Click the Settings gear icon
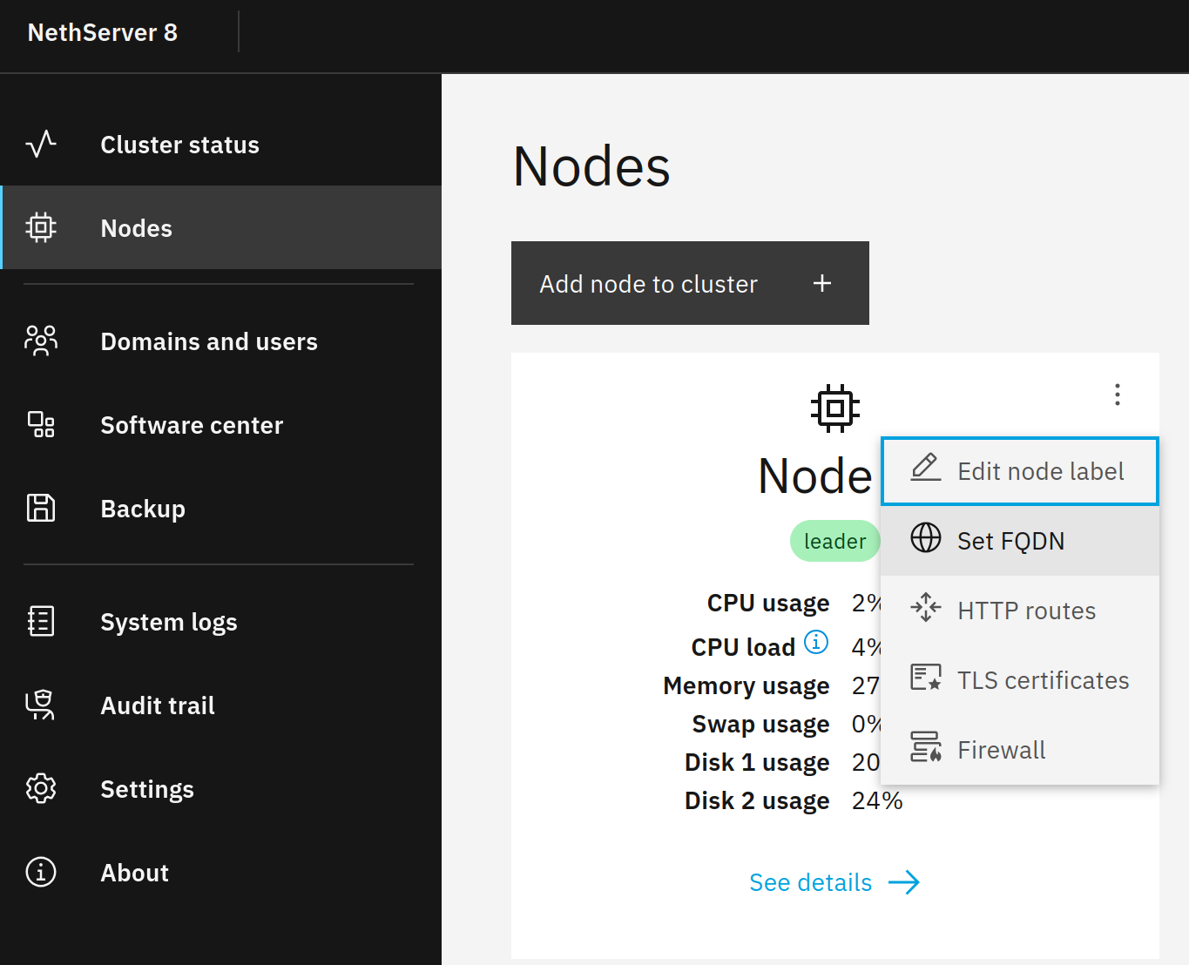The width and height of the screenshot is (1189, 965). coord(41,788)
